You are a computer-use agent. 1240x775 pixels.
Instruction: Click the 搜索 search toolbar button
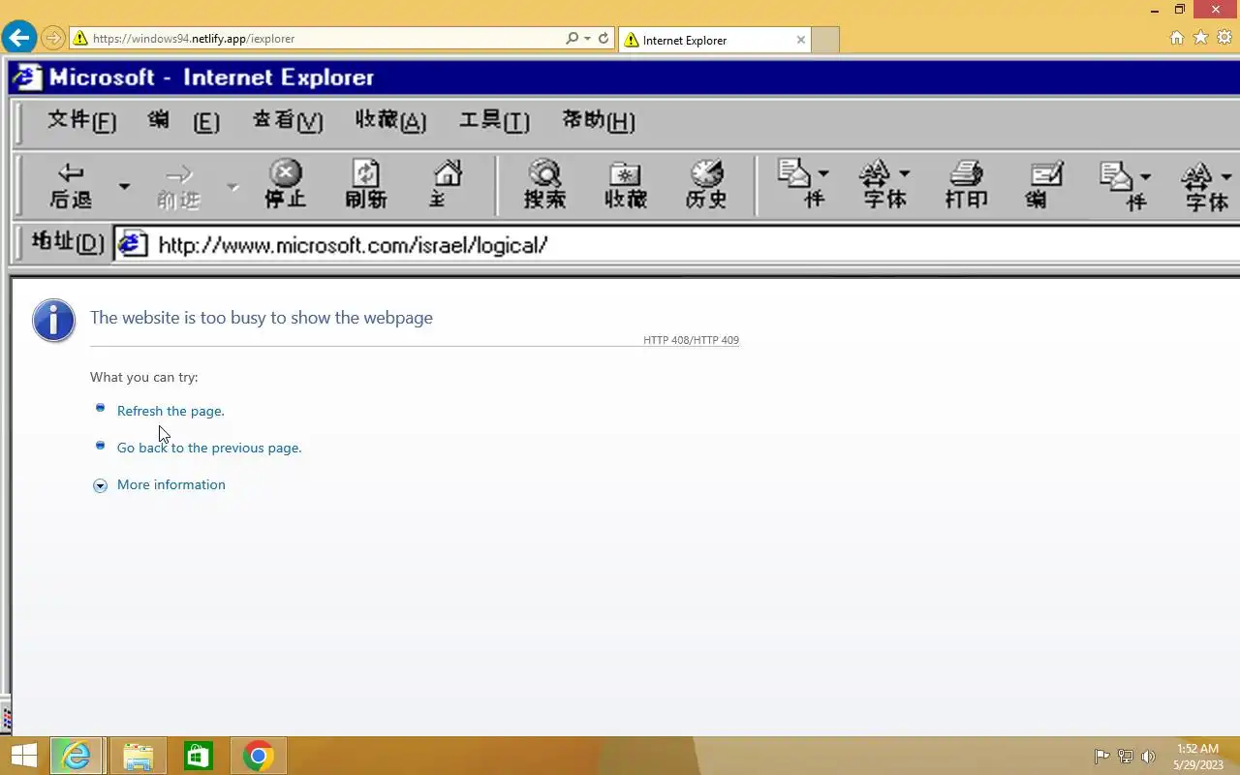tap(544, 185)
